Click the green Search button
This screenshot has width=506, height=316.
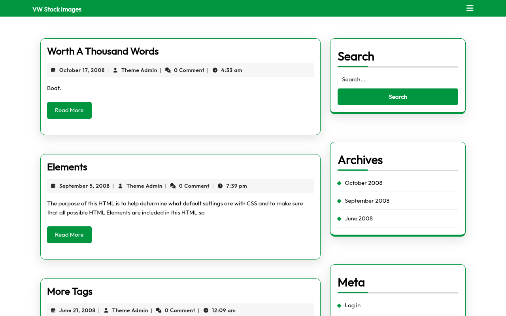[398, 97]
